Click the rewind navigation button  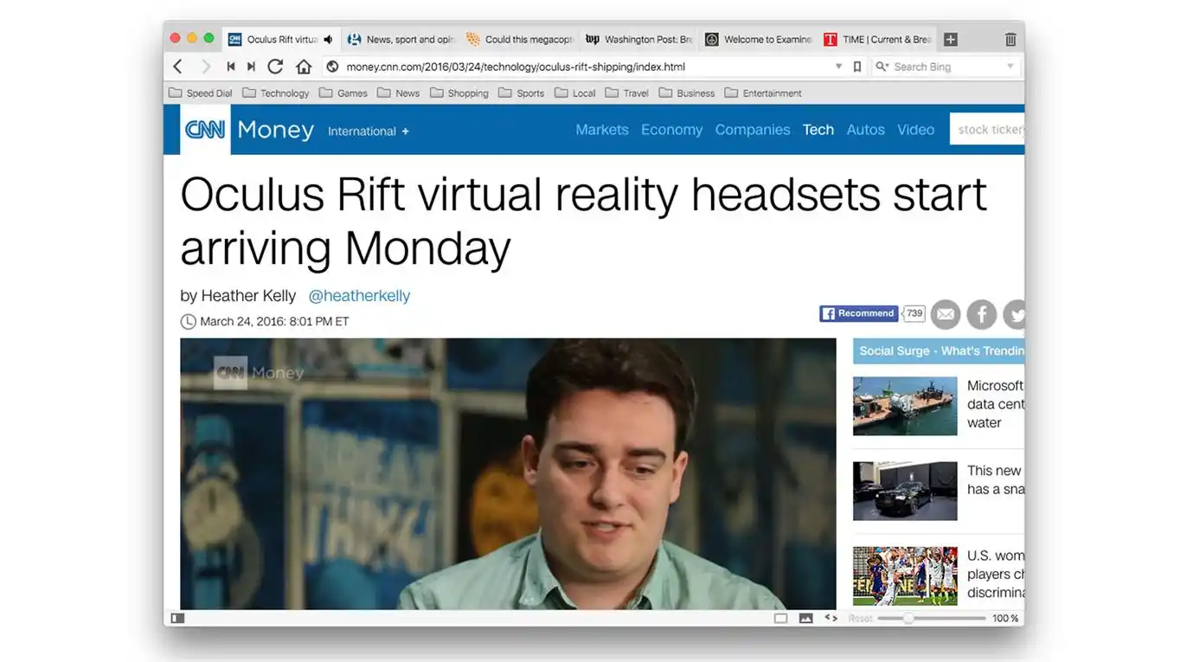(x=231, y=67)
